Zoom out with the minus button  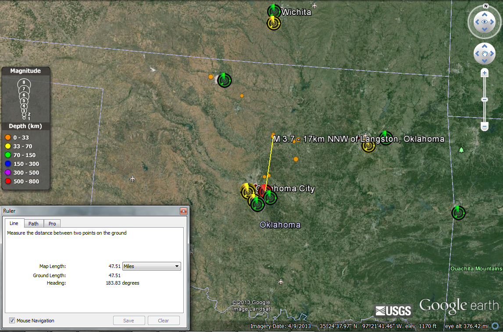tap(485, 126)
